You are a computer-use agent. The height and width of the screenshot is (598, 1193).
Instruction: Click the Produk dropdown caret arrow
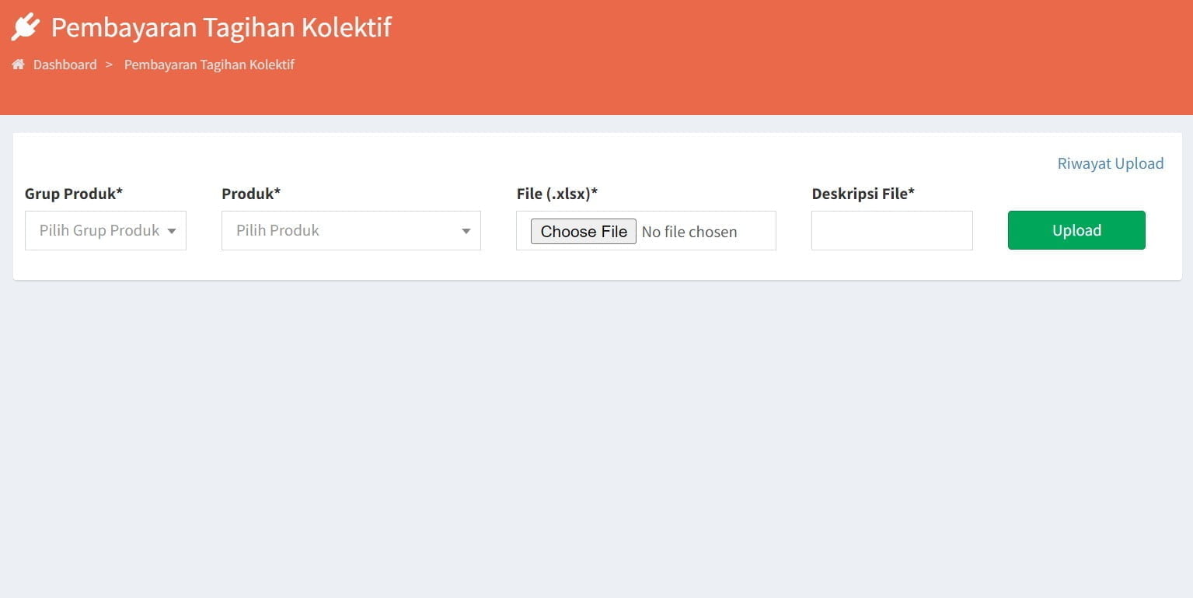click(466, 231)
